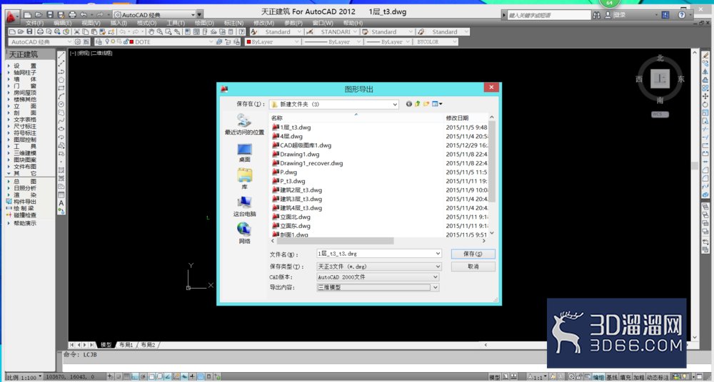Open the BYCOLOR plot style dropdown

[x=436, y=42]
